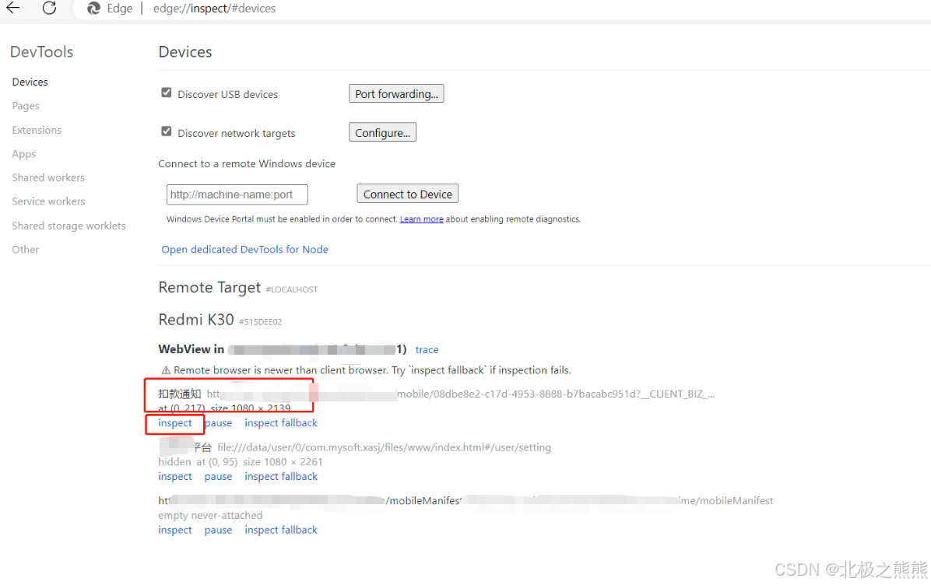Switch to Pages in the sidebar
This screenshot has height=585, width=931.
pos(26,106)
